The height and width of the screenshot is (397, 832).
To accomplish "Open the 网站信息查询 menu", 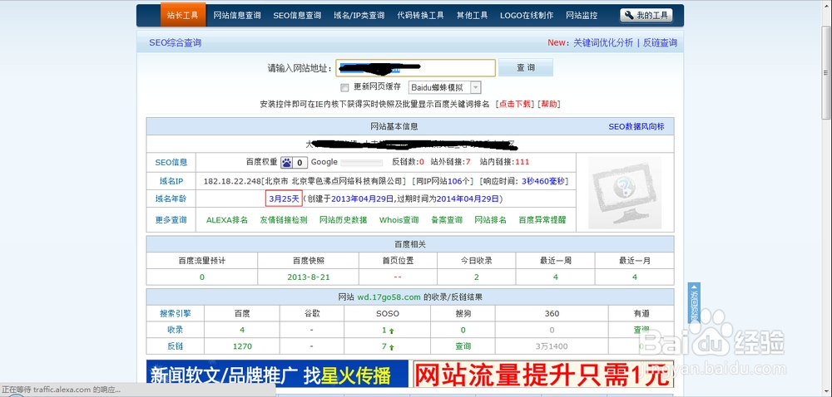I will click(237, 15).
